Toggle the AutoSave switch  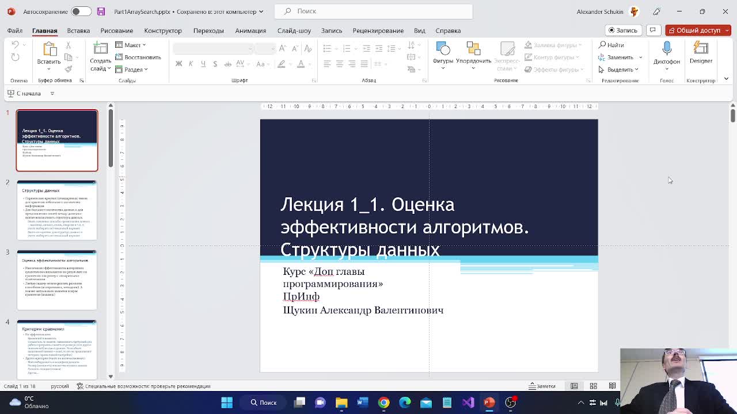coord(81,11)
